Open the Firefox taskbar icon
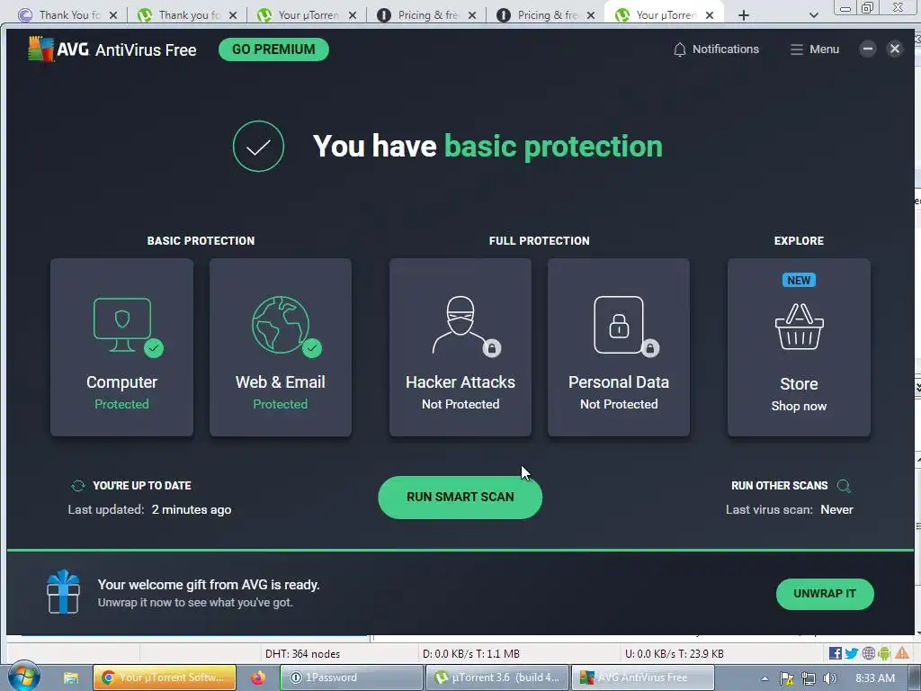 258,678
